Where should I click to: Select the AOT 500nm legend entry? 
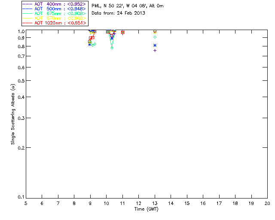[x=54, y=9]
